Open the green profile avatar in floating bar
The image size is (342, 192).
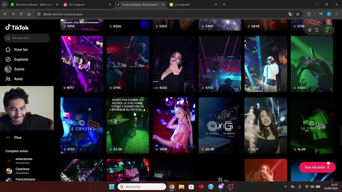click(328, 30)
